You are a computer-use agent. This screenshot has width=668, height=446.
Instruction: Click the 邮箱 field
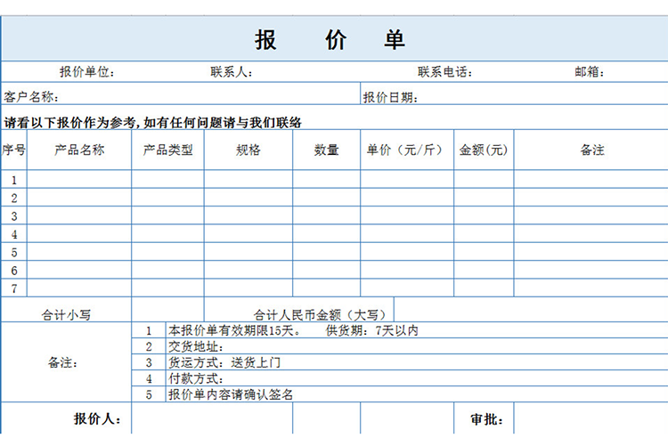tap(589, 73)
